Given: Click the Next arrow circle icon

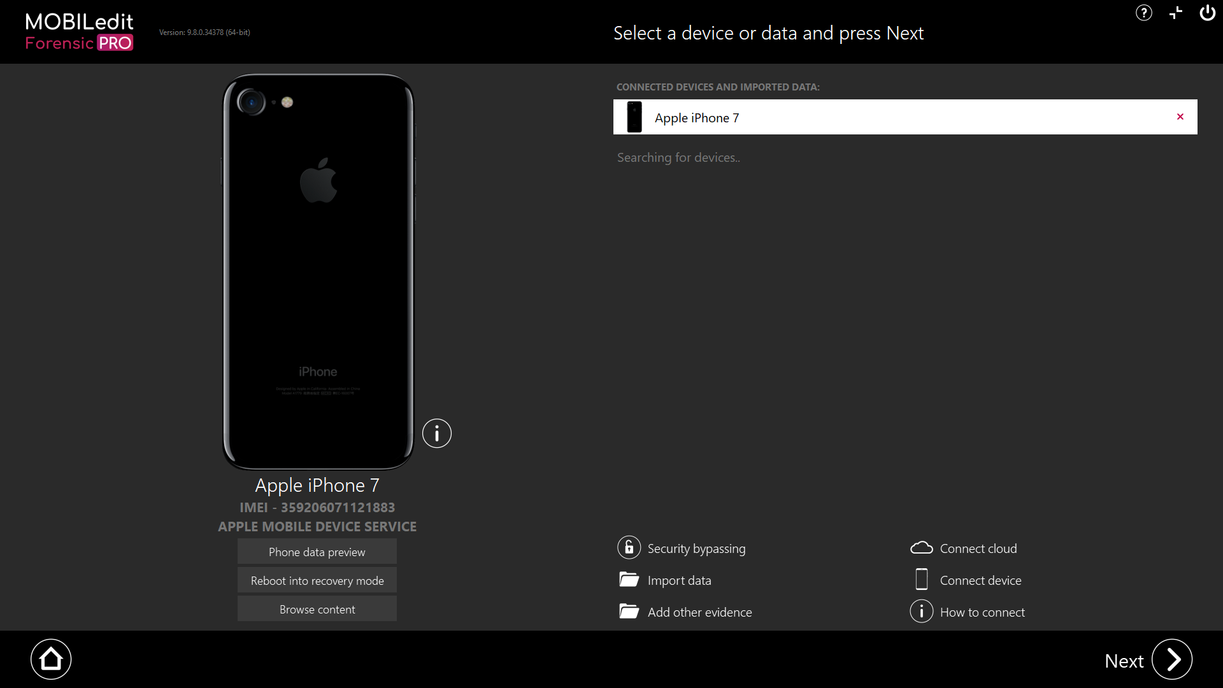Looking at the screenshot, I should pyautogui.click(x=1172, y=659).
